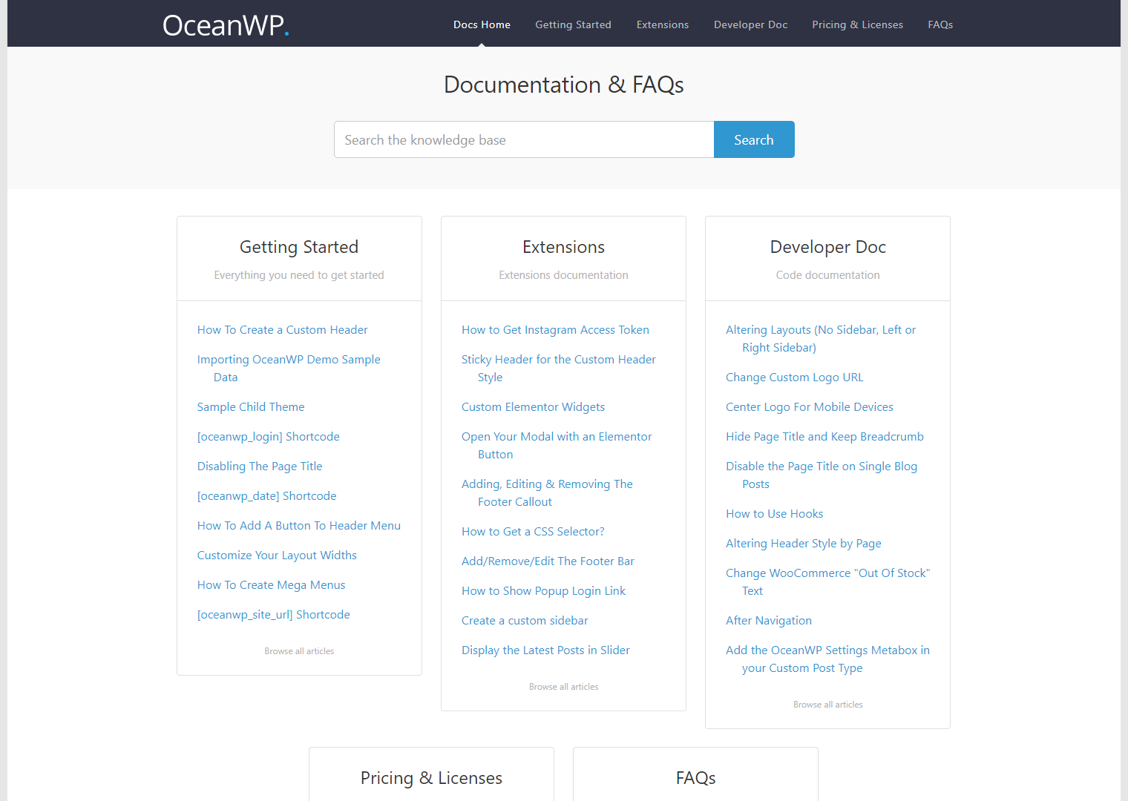1128x801 pixels.
Task: Open Altering Layouts (No Sidebar, Left or Right Sidebar)
Action: click(821, 339)
